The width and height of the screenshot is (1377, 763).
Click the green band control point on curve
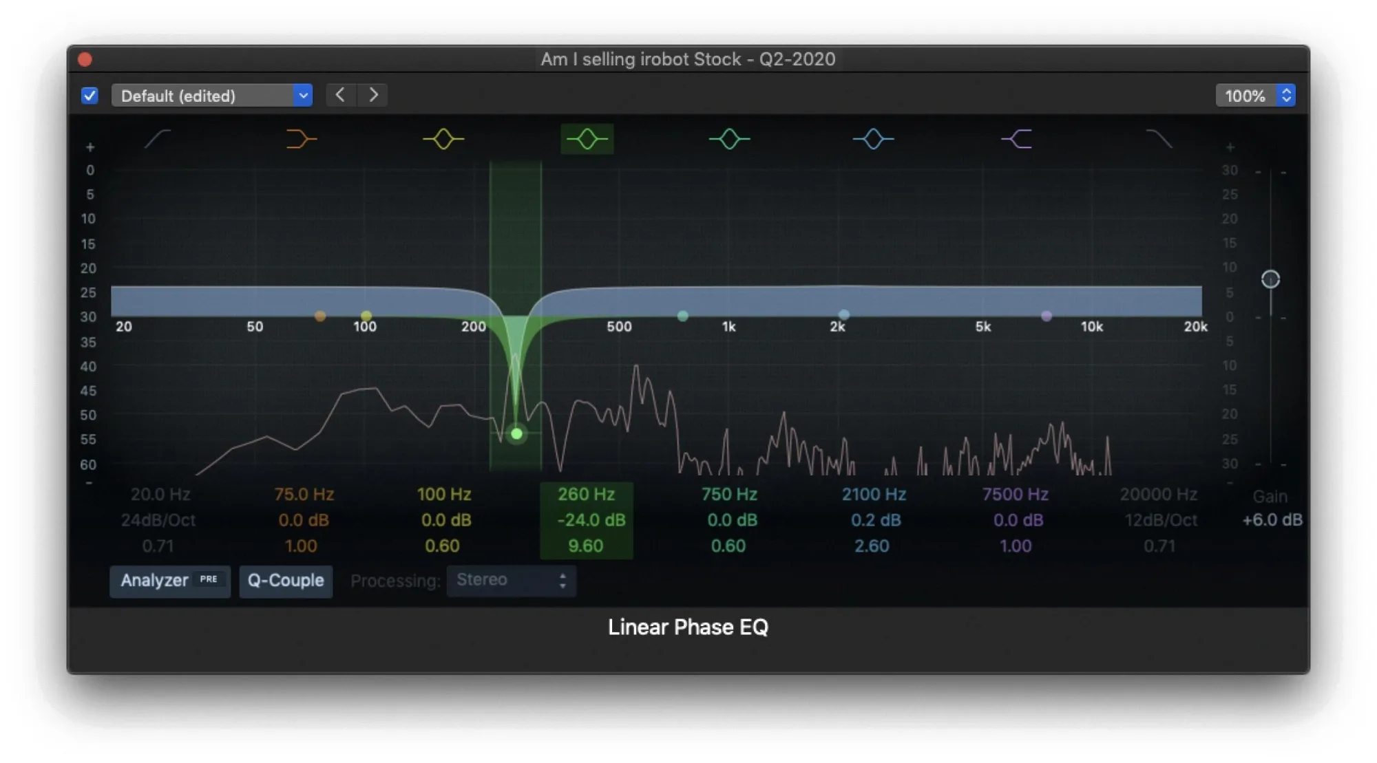point(516,434)
